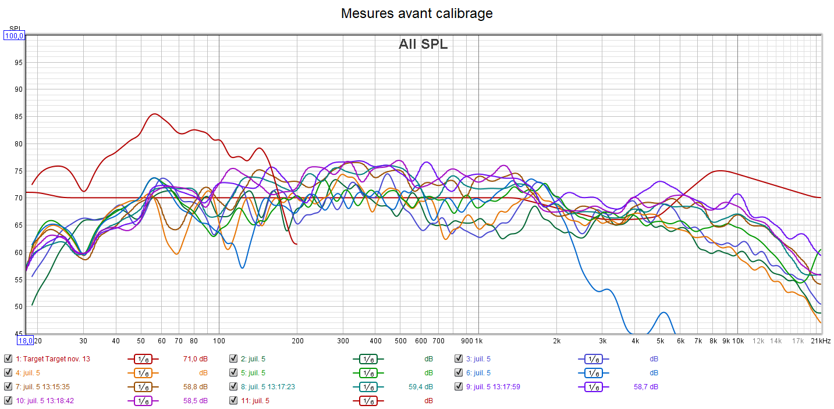This screenshot has height=409, width=834.
Task: Click the 71,0 dB value of Target trace
Action: [x=196, y=359]
